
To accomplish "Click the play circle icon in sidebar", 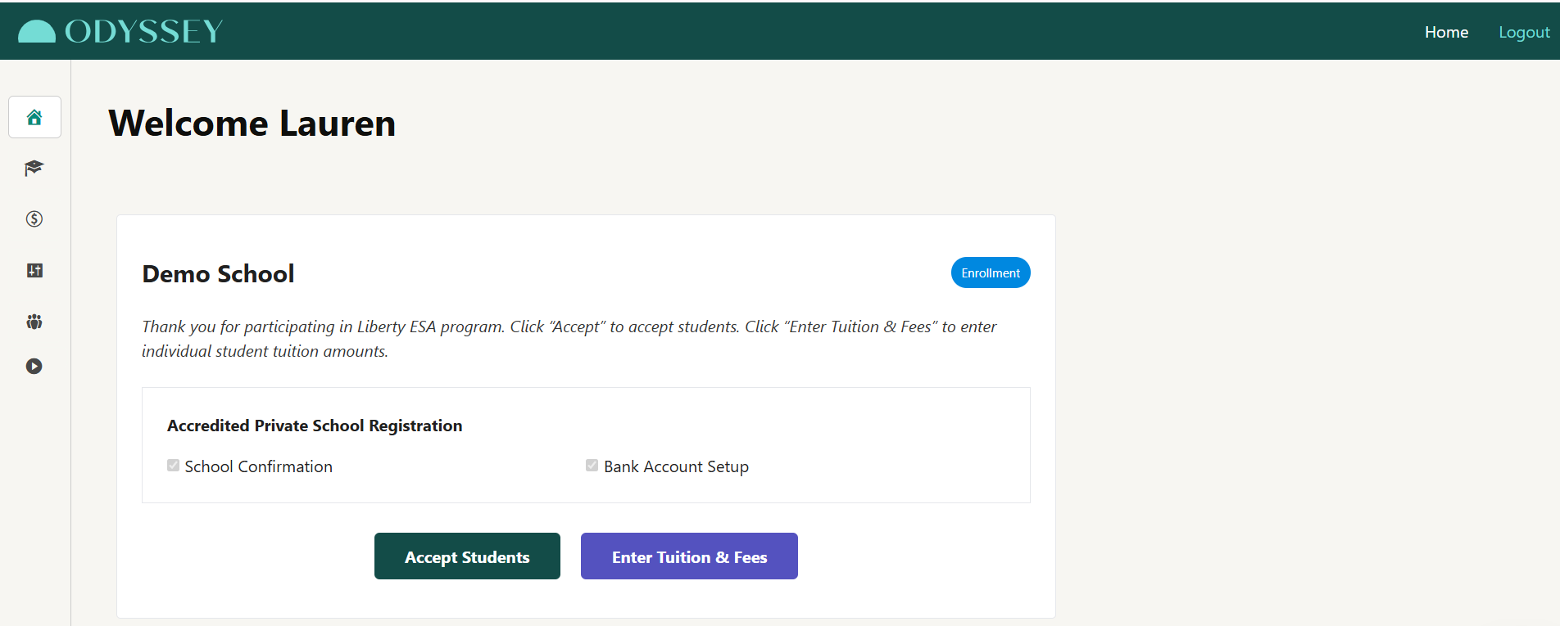I will (x=34, y=366).
